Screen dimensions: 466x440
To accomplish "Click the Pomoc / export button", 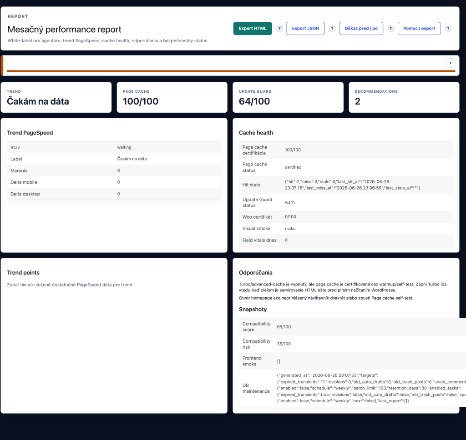I will click(419, 29).
